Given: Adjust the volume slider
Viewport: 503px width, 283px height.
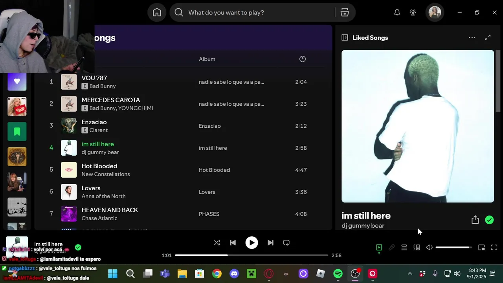Looking at the screenshot, I should [453, 247].
